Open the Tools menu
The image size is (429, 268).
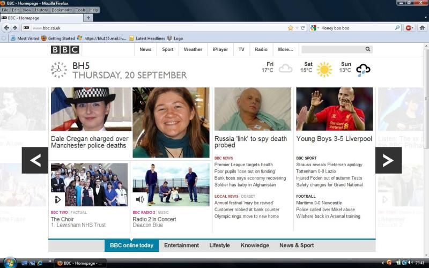[x=80, y=10]
